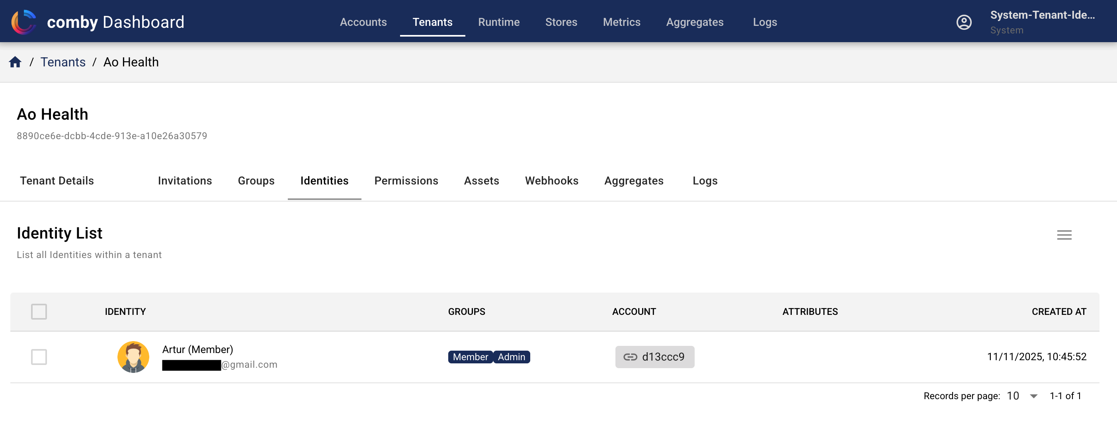Switch to the Permissions tab
The image size is (1117, 423).
(x=406, y=180)
